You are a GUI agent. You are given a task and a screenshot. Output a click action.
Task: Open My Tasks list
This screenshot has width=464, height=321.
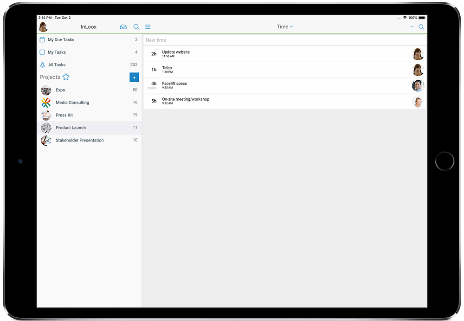click(x=89, y=52)
